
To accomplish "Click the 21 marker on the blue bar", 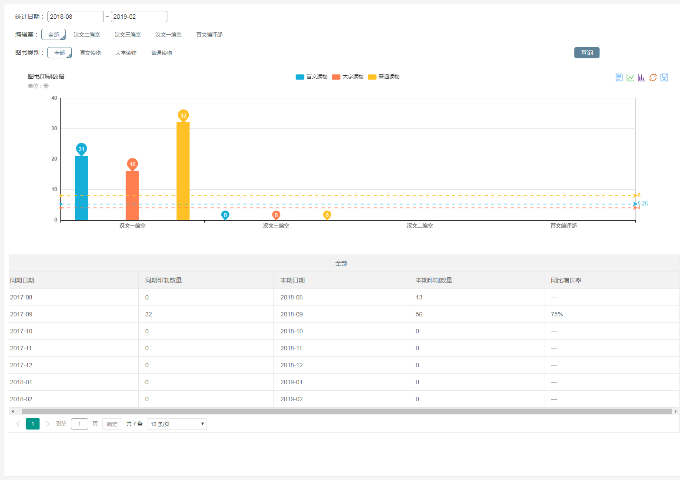I will coord(81,149).
